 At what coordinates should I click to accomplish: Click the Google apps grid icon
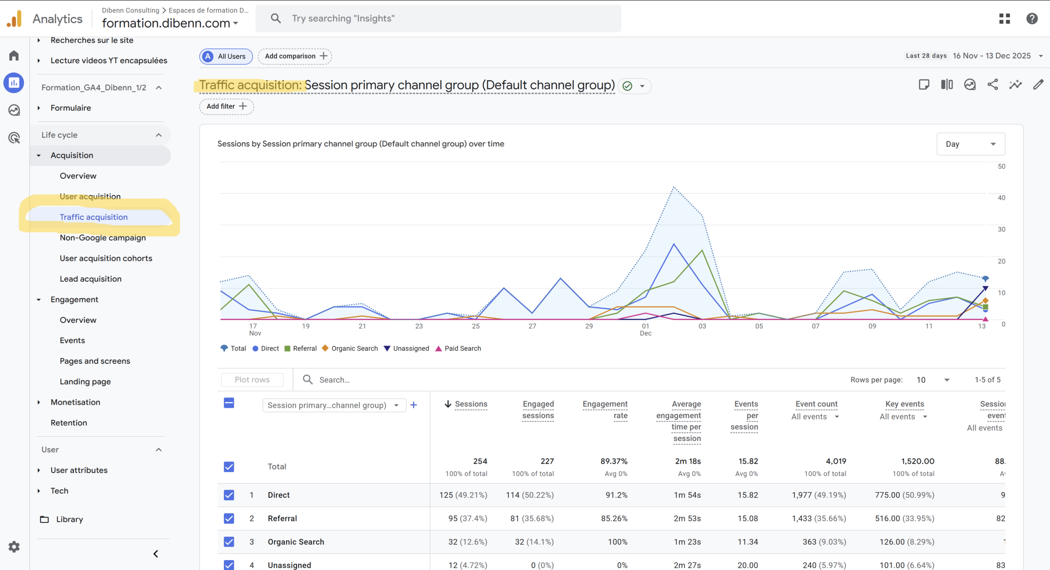pyautogui.click(x=1004, y=18)
